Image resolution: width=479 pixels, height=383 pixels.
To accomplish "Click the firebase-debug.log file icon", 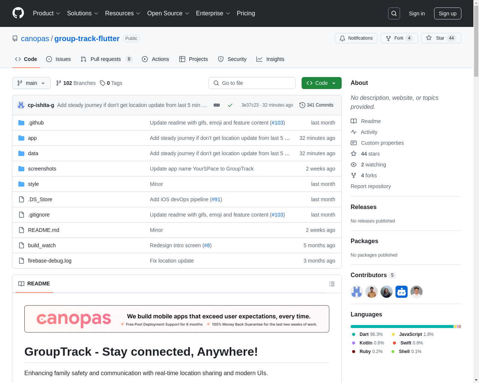I will pos(21,261).
